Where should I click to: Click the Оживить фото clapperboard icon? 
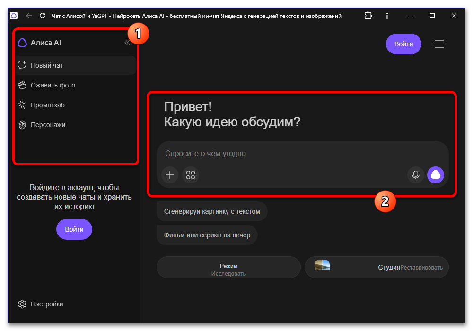coord(22,85)
